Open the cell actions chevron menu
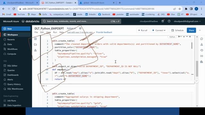Screen dimensions: 205x115 [184, 37]
